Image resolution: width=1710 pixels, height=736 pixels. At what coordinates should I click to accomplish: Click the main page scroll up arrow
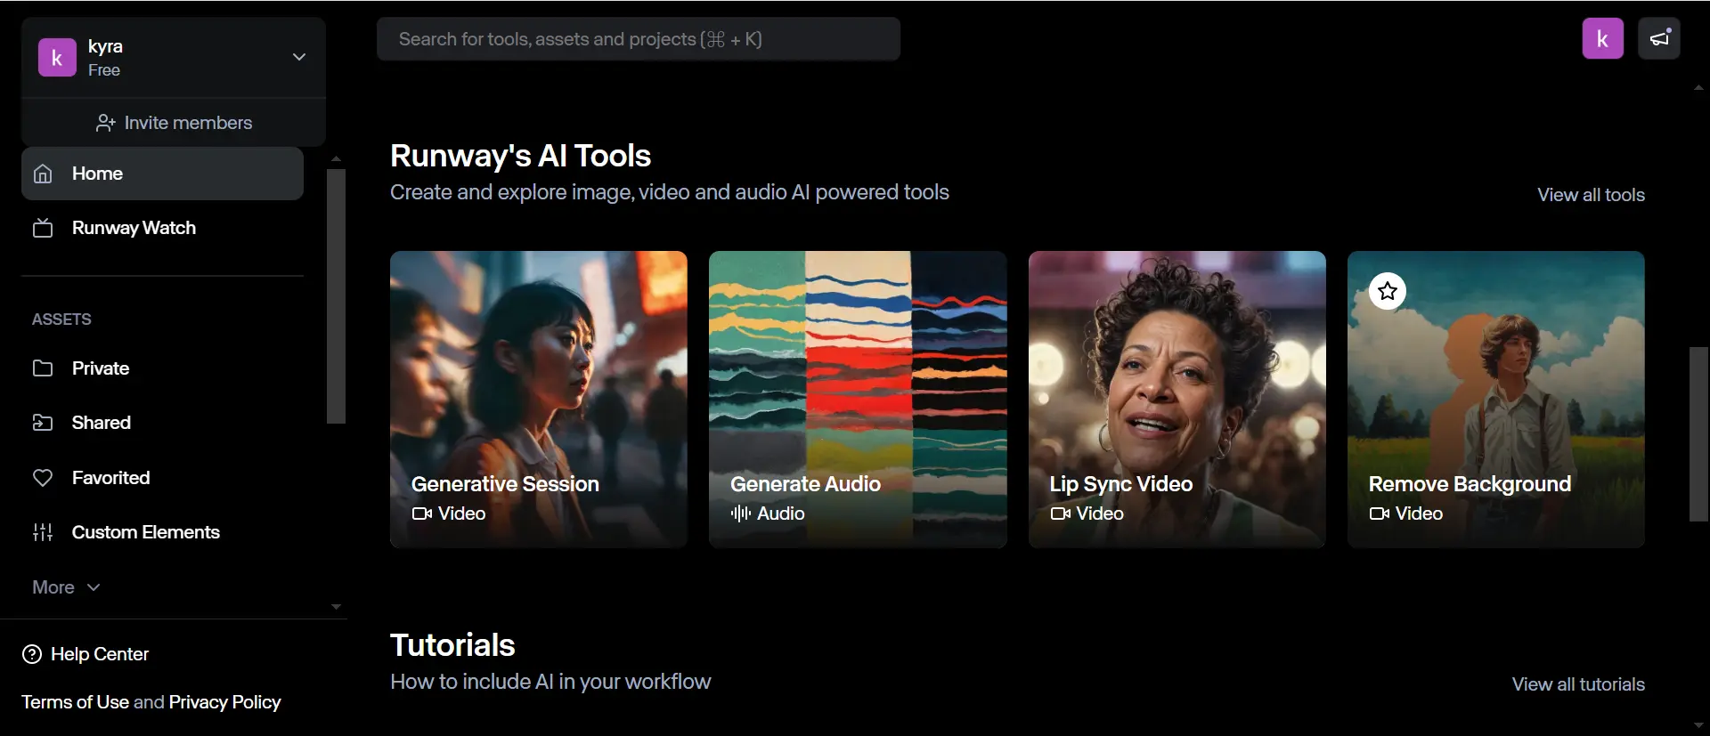click(x=1698, y=87)
